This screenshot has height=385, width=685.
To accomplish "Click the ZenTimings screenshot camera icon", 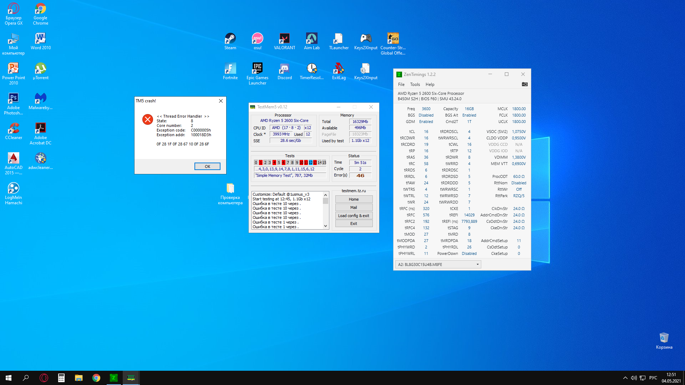I will click(x=524, y=84).
